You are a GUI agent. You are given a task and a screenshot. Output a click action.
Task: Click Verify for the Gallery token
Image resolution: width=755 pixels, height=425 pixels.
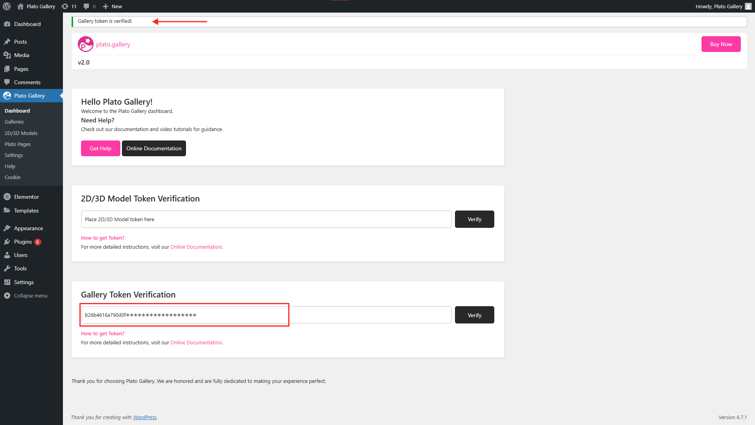[x=474, y=315]
